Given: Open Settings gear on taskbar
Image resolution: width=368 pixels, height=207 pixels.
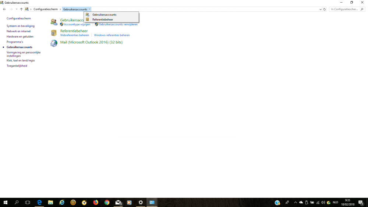Looking at the screenshot, I should pos(141,202).
